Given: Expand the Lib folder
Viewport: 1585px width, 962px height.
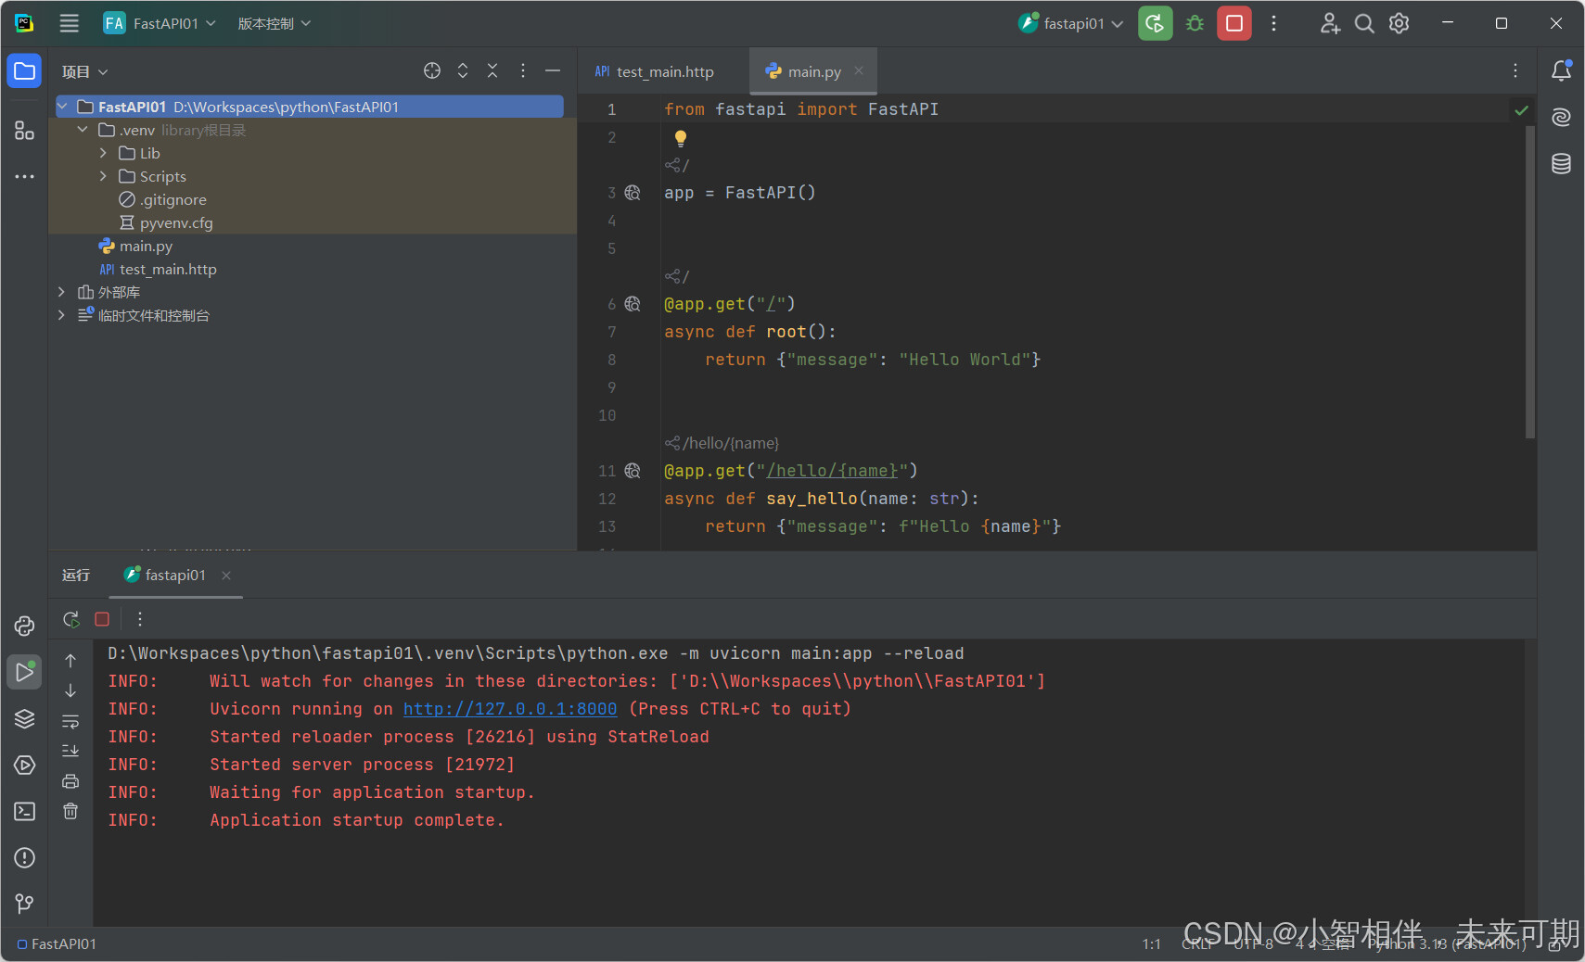Looking at the screenshot, I should [x=103, y=153].
